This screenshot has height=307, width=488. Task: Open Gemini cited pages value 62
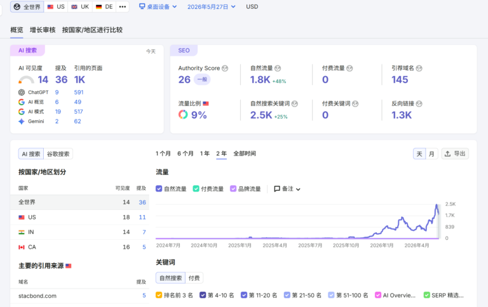78,121
